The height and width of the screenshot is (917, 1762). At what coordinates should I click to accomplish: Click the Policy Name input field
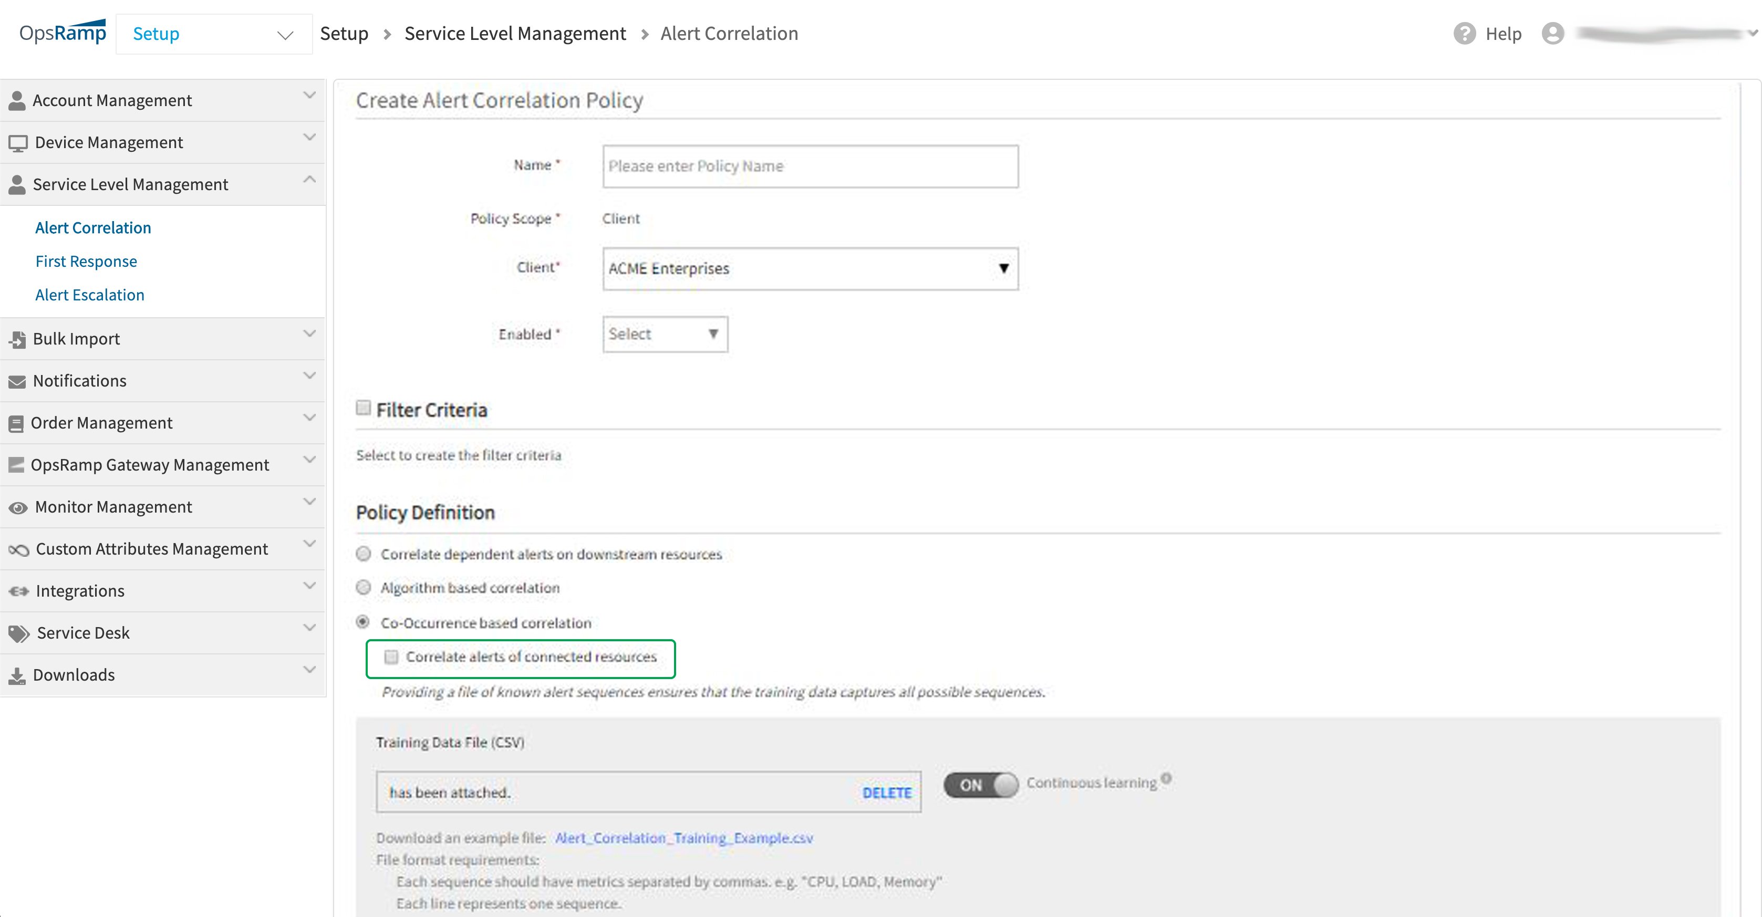click(x=811, y=165)
